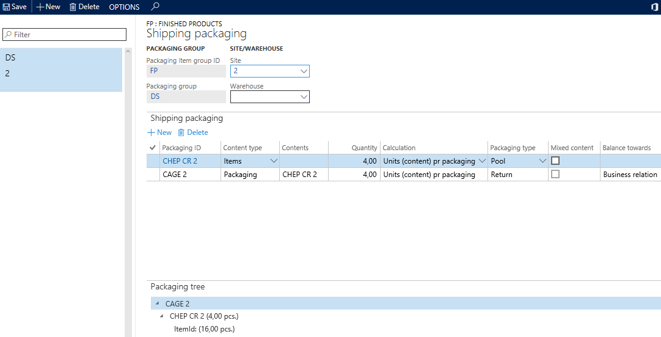Click Quantity 4,00 in CHEP CR 2 row
Viewport: 661px width, 337px height.
pyautogui.click(x=354, y=161)
